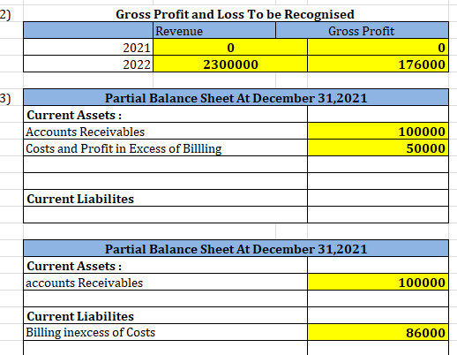
Task: Click the Revenue header cell
Action: [x=214, y=31]
